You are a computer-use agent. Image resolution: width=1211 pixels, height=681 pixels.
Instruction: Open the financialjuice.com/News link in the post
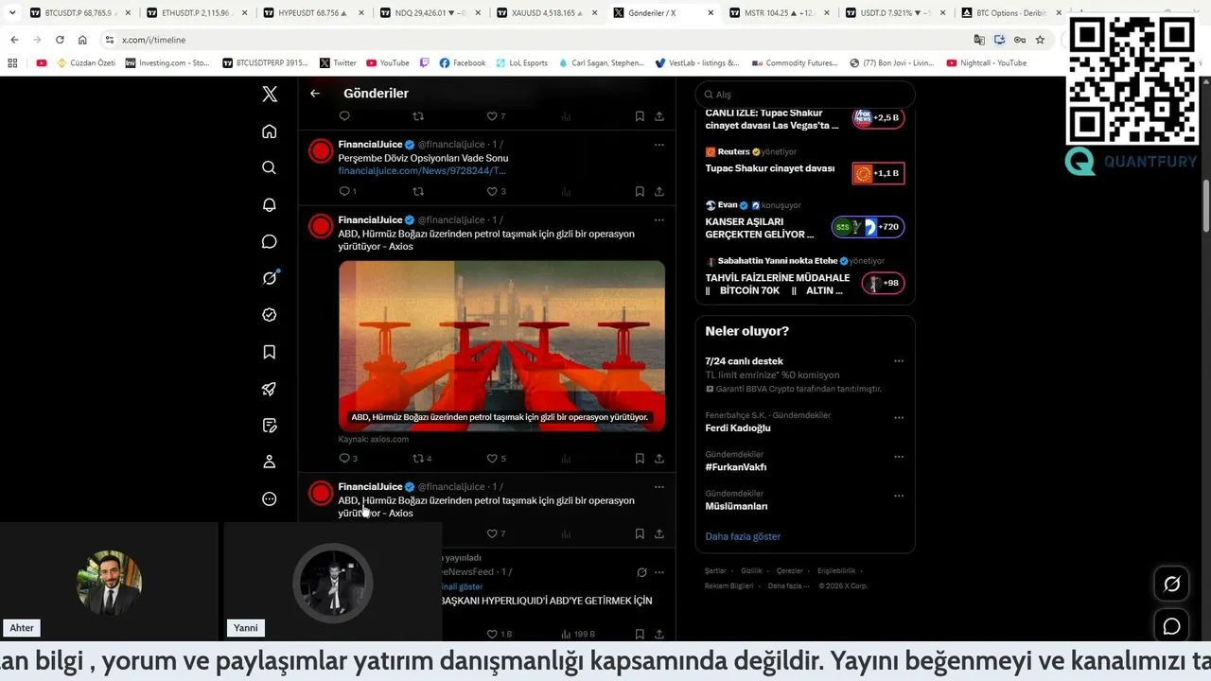[422, 170]
